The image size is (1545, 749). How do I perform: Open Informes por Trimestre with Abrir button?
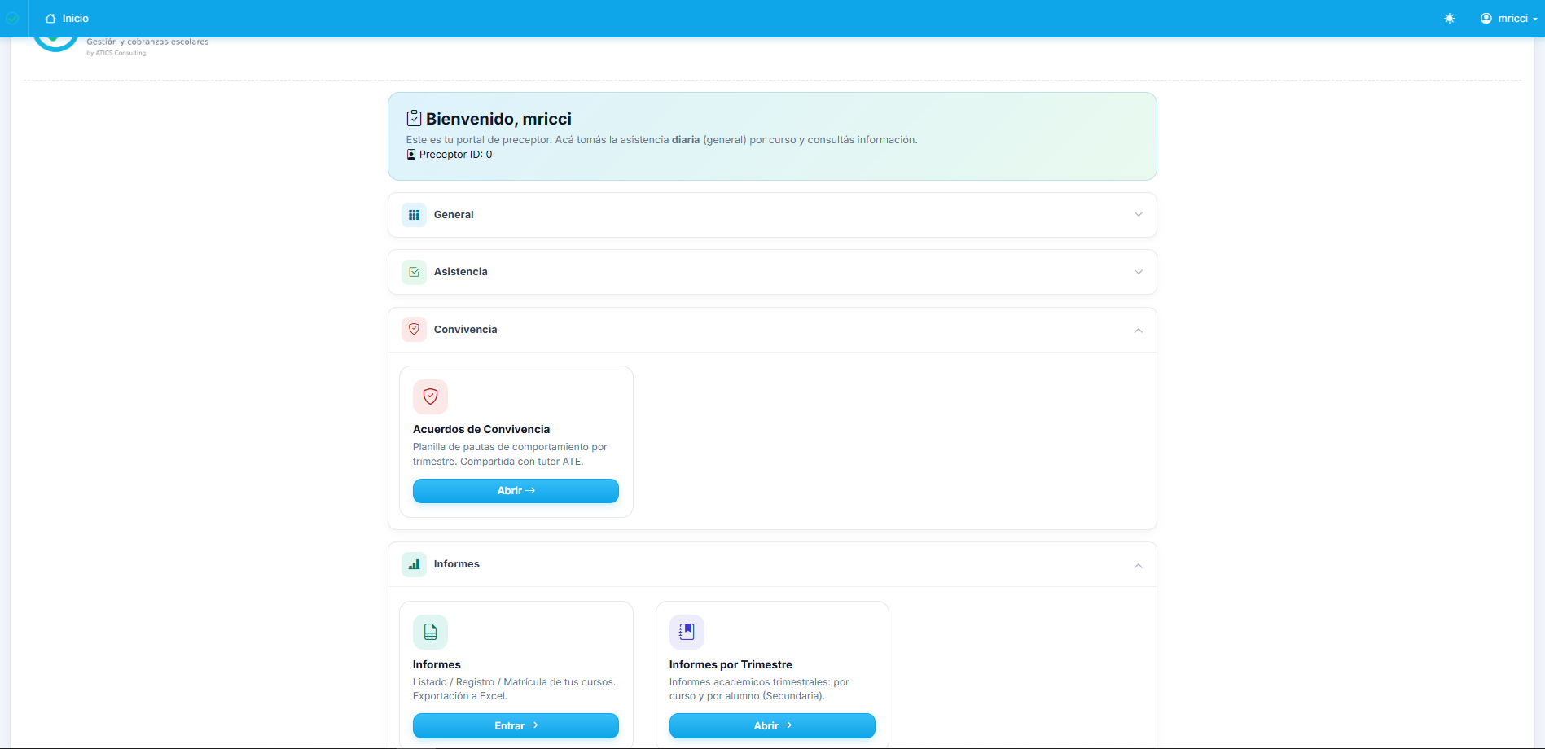coord(772,725)
